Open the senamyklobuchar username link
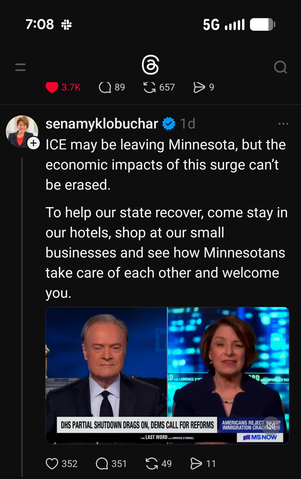 (x=102, y=124)
